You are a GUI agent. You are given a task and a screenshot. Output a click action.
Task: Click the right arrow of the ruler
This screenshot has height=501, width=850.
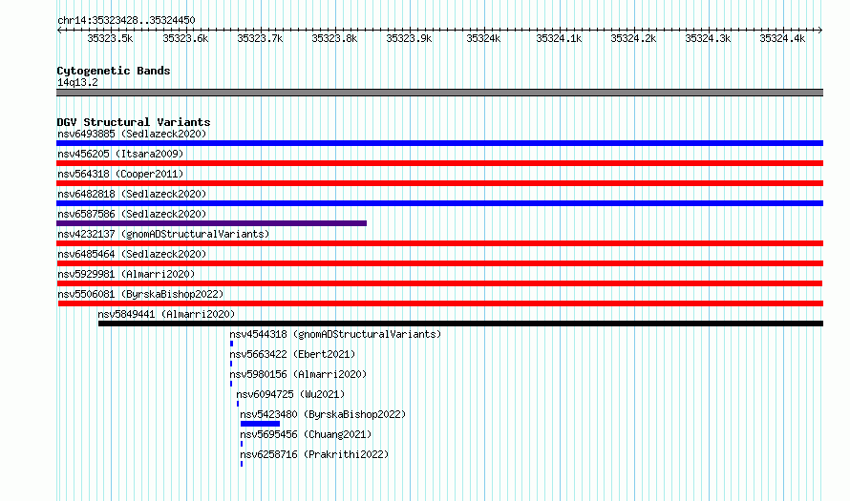[820, 30]
